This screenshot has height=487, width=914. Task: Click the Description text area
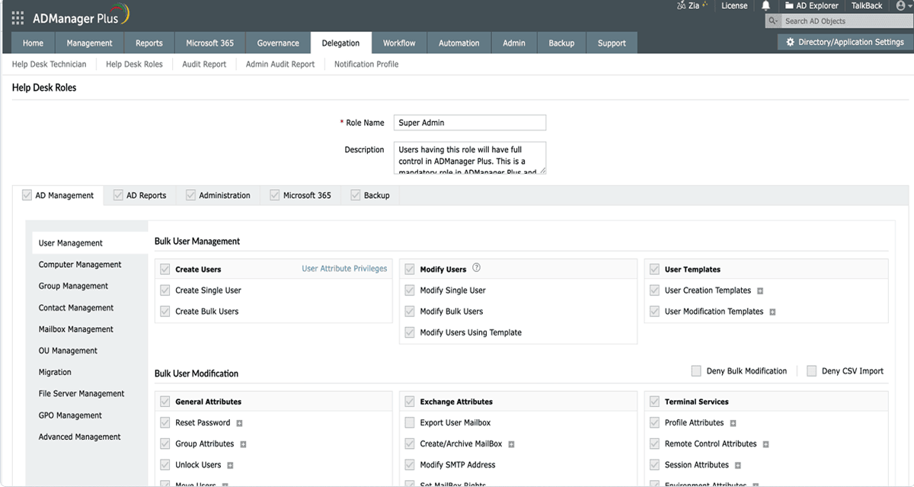click(x=470, y=158)
